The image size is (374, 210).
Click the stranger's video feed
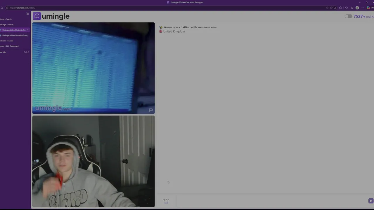tap(93, 68)
